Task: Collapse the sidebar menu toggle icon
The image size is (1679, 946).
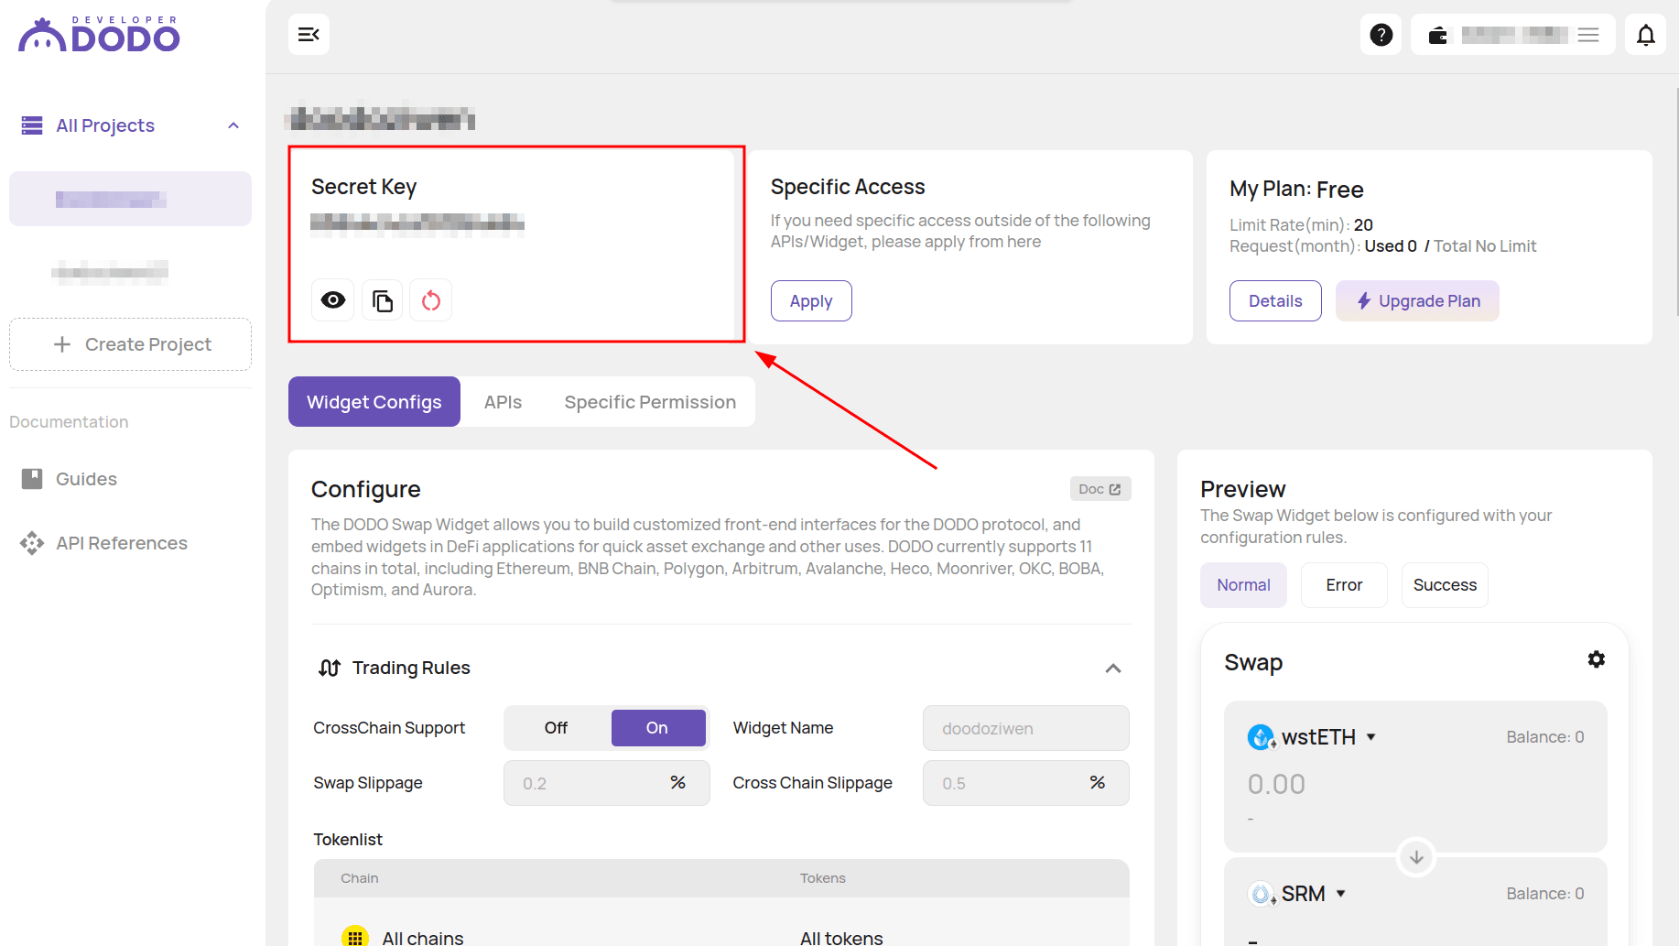Action: [x=309, y=35]
